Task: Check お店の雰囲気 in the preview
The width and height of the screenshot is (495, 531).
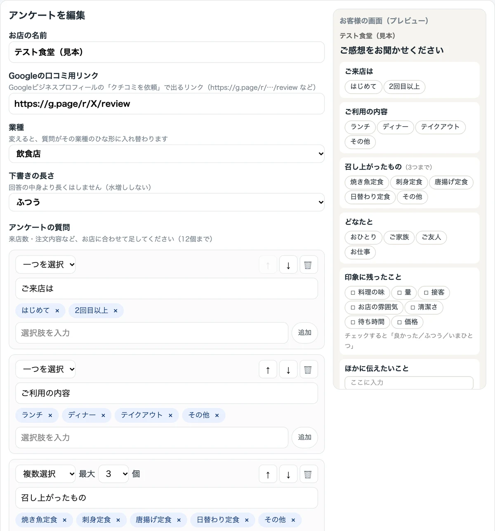Action: [374, 307]
